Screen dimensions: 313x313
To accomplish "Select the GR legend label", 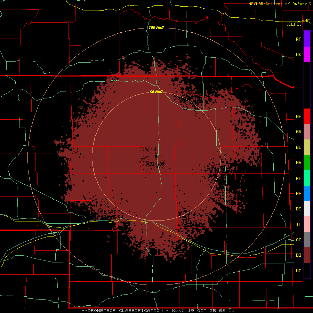I will tap(298, 132).
